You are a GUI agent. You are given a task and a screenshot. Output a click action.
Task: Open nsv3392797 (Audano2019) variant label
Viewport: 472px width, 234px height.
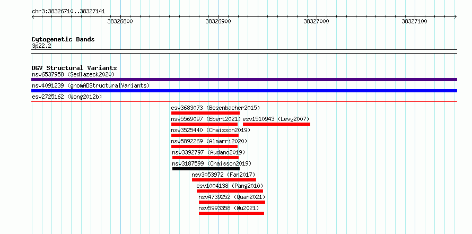[208, 152]
